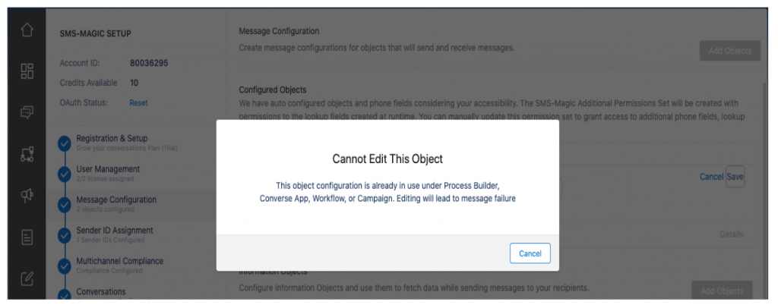Click the User Management checkmark icon
The height and width of the screenshot is (308, 778).
coord(64,174)
